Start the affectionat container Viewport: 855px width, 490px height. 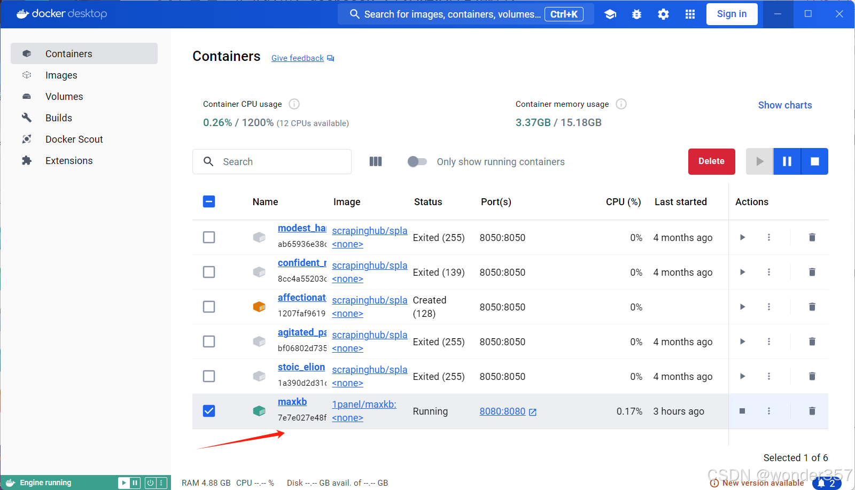(742, 307)
